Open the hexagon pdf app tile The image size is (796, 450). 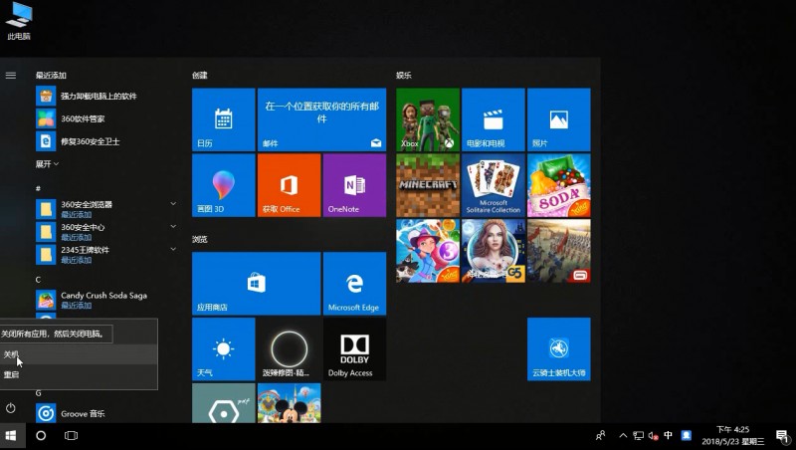point(223,403)
